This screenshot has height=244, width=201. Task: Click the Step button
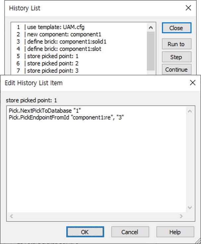tap(176, 57)
